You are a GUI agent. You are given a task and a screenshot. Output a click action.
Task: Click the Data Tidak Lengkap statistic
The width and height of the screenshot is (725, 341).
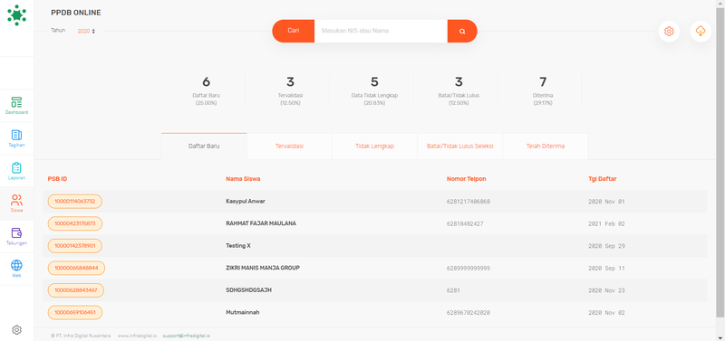(374, 90)
